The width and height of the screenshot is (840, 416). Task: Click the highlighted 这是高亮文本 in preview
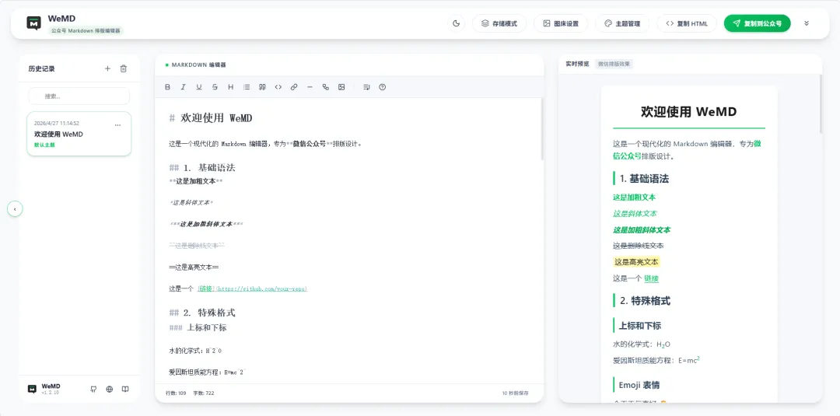point(636,262)
